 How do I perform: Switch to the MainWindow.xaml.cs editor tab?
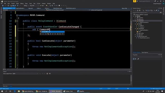tap(71, 8)
